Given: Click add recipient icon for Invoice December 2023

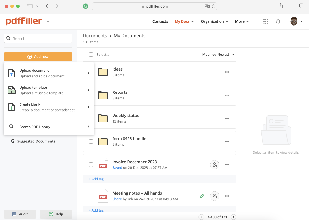Looking at the screenshot, I should (215, 165).
